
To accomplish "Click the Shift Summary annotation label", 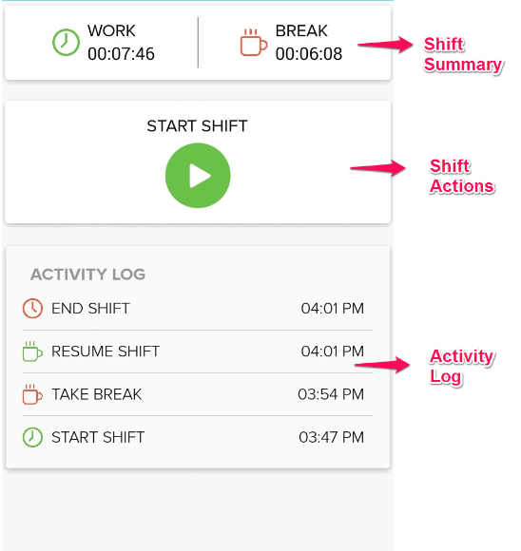I will pyautogui.click(x=463, y=54).
